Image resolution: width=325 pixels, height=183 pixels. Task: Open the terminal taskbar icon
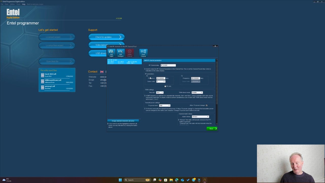199,180
